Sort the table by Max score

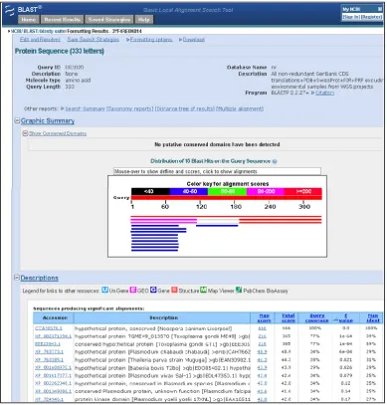[x=265, y=317]
